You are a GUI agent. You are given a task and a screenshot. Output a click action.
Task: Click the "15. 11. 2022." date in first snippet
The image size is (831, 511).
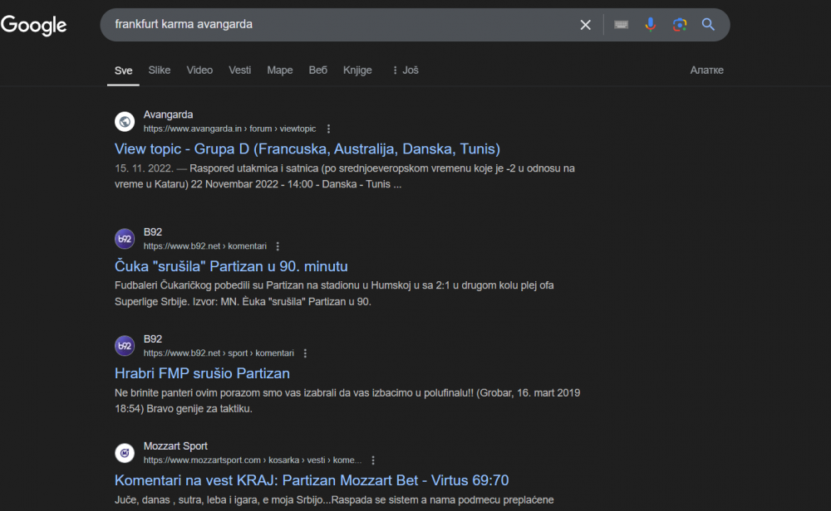(144, 168)
